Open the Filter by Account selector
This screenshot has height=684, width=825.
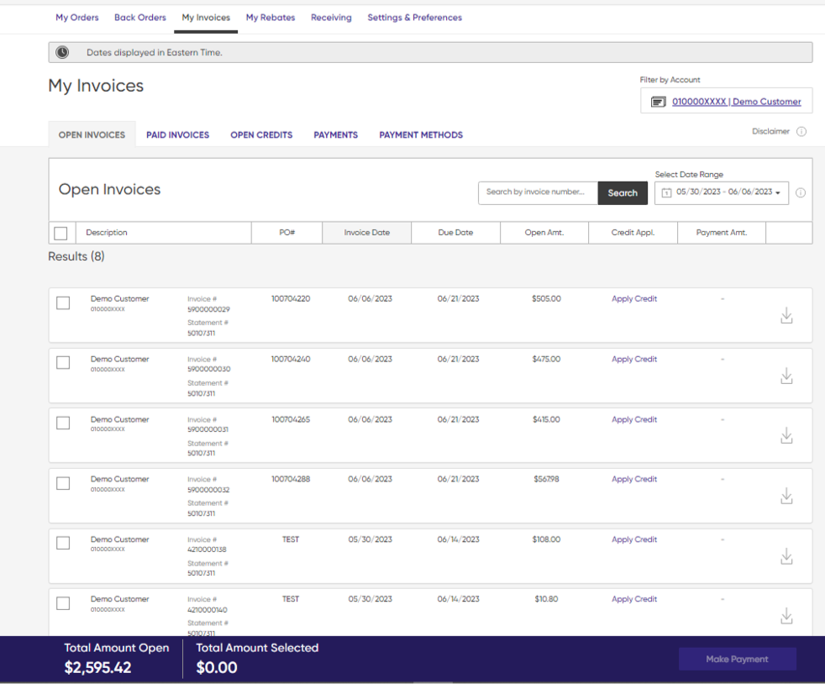click(726, 102)
